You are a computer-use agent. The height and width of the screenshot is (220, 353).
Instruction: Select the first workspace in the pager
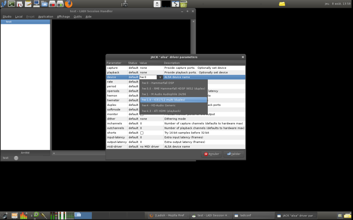(83, 216)
